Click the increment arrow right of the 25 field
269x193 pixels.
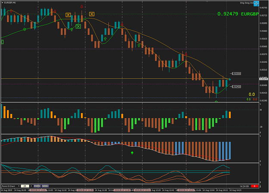point(31,186)
